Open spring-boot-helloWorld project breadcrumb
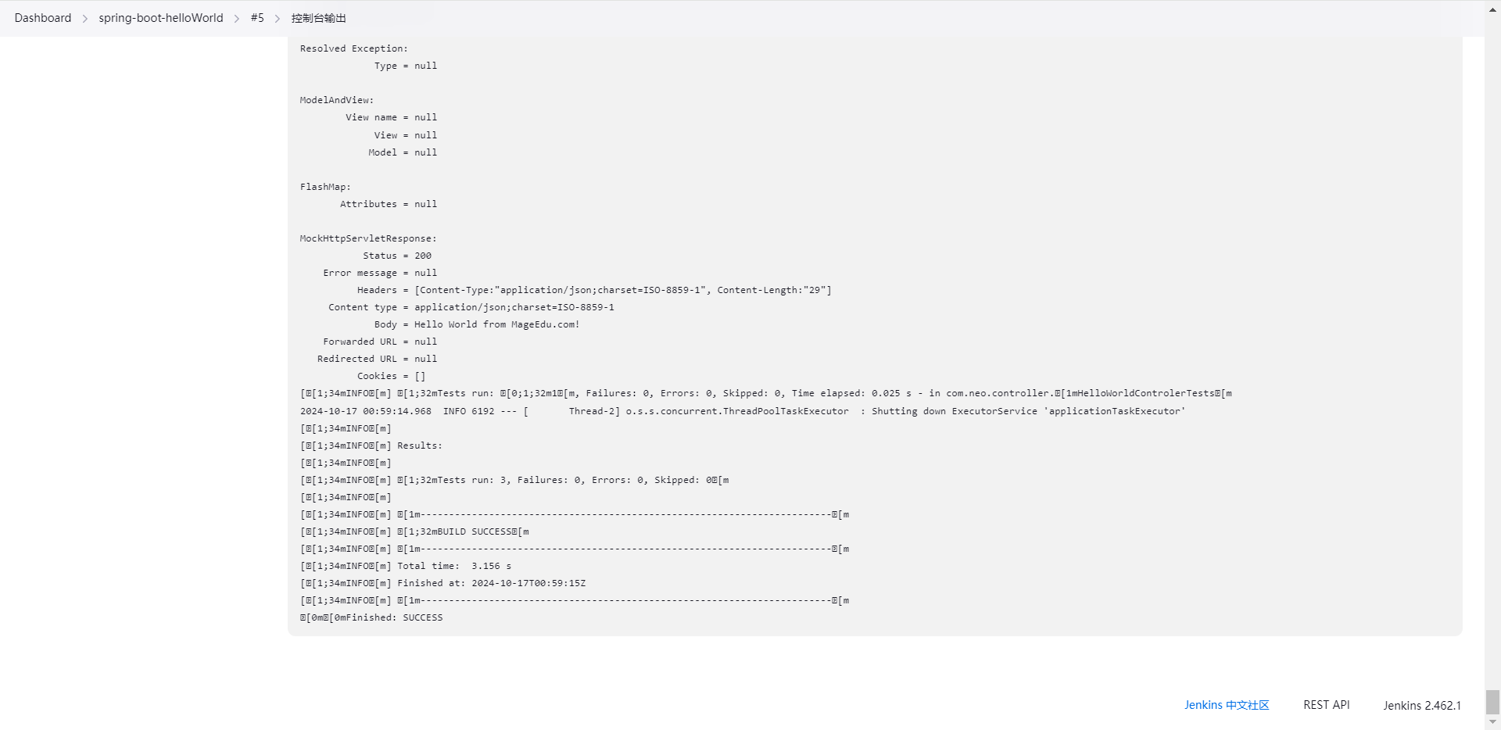The height and width of the screenshot is (730, 1501). (x=160, y=18)
